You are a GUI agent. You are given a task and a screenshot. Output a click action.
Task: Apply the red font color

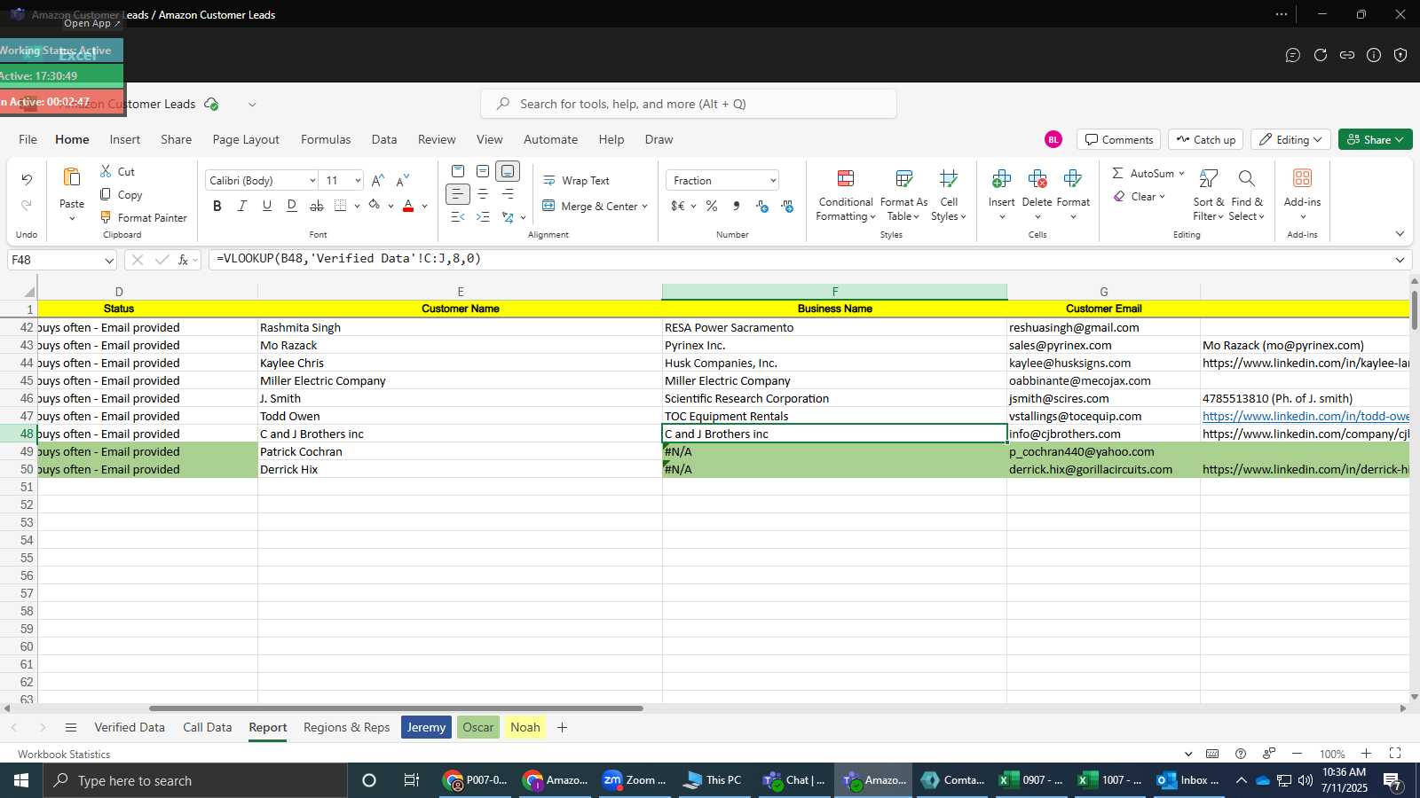click(408, 206)
